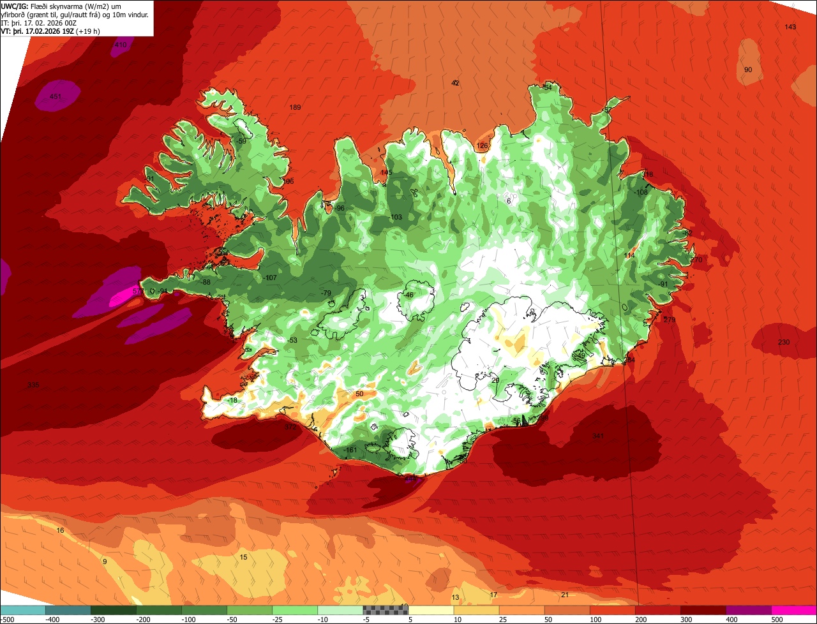Select the purple legend swatch between 400 and 500
The width and height of the screenshot is (817, 624).
(749, 610)
